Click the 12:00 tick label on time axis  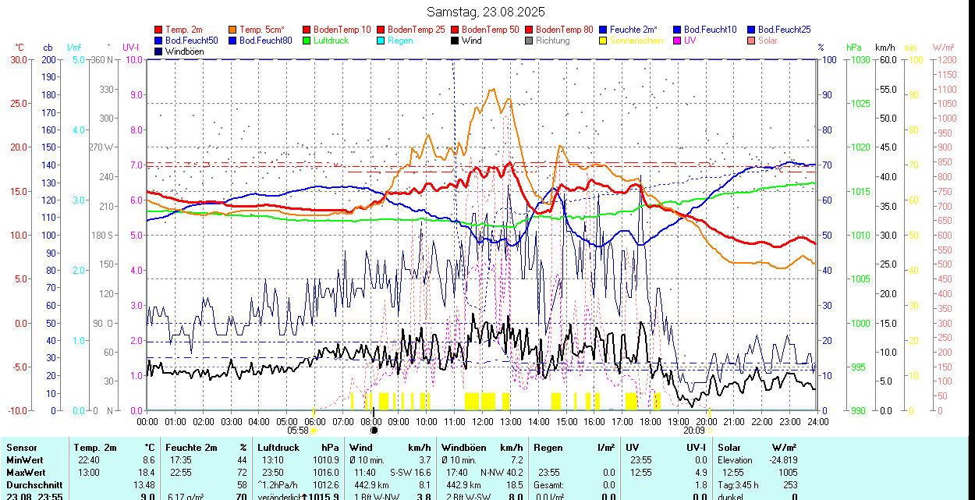click(482, 421)
